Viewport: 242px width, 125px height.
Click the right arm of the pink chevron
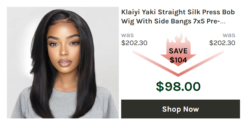[201, 63]
